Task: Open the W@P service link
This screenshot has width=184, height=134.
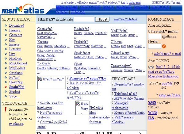Action: click(x=153, y=113)
